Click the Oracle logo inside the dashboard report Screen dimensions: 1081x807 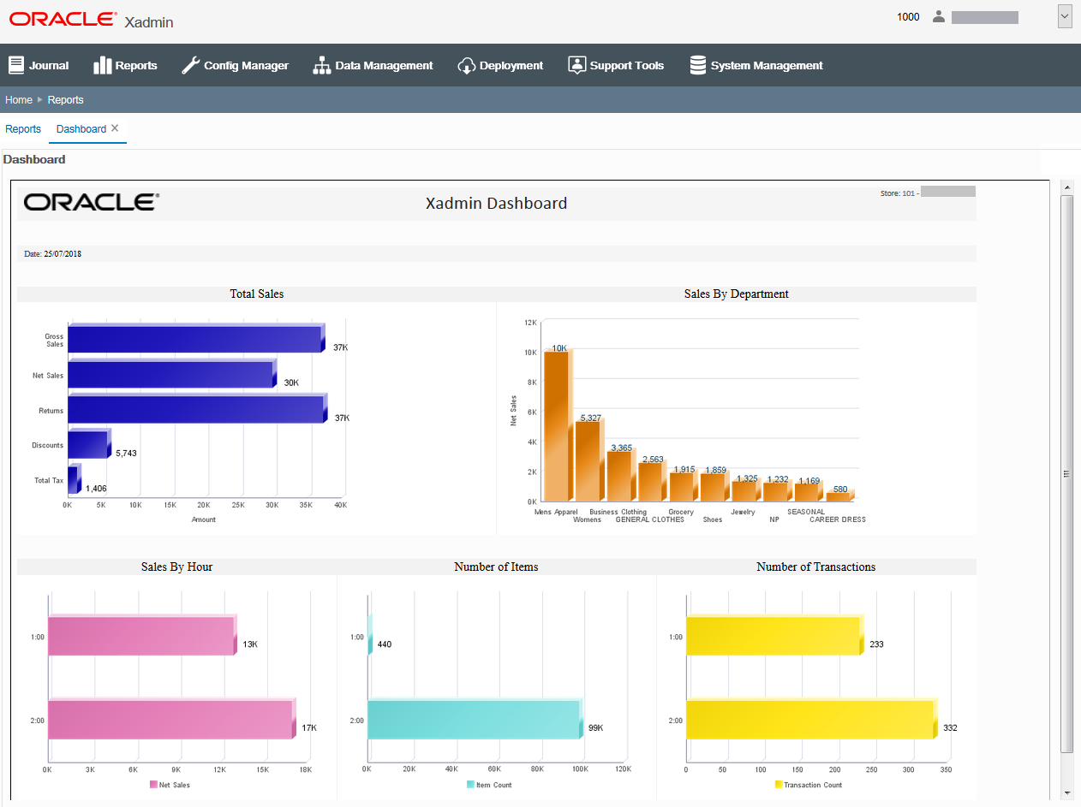[89, 203]
